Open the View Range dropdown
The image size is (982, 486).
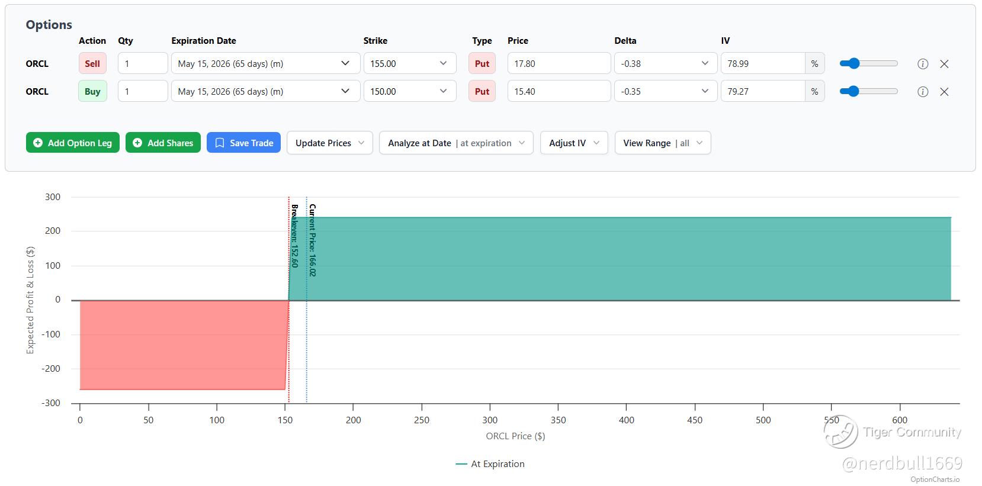click(663, 143)
